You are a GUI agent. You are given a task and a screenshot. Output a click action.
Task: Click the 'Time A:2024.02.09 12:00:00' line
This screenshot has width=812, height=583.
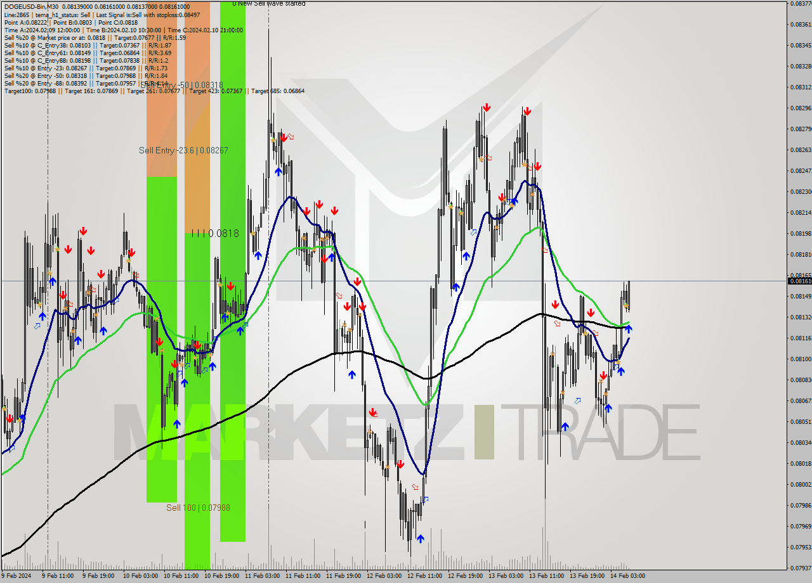pos(122,30)
